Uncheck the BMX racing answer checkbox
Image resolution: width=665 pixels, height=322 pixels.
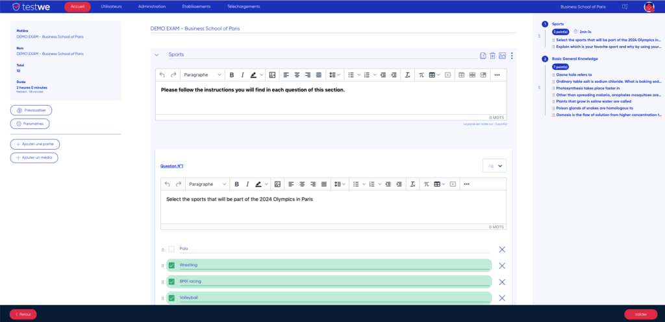171,281
